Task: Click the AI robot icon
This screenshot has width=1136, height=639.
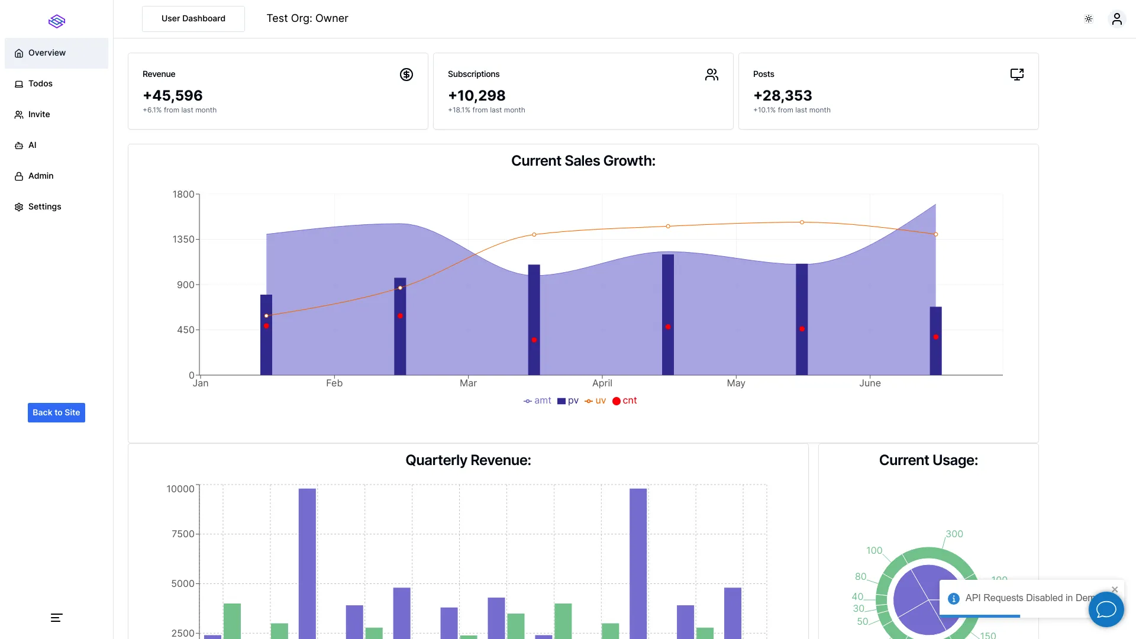Action: point(19,146)
